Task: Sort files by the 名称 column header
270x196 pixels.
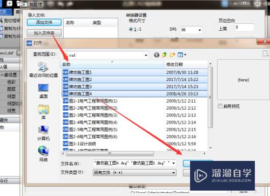Action: pos(112,64)
